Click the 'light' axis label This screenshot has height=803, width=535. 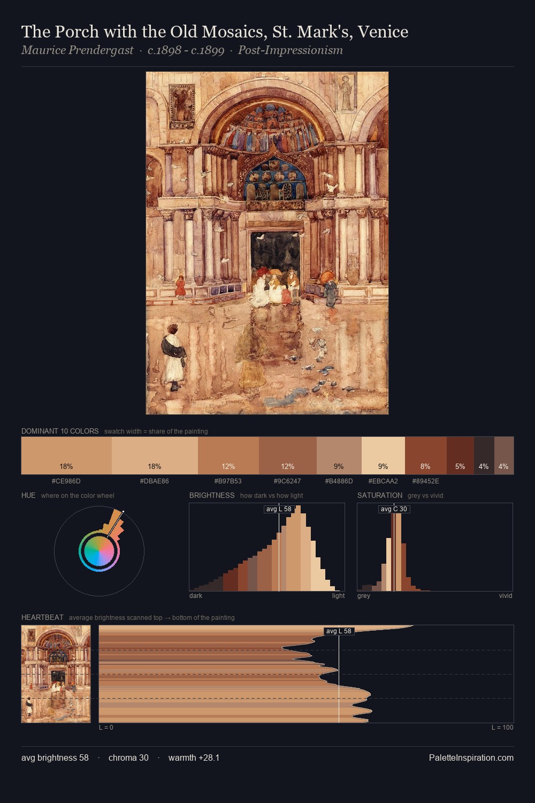339,596
